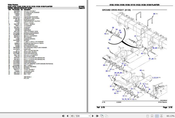Switch to single page view
The height and width of the screenshot is (118, 175).
pos(148,116)
